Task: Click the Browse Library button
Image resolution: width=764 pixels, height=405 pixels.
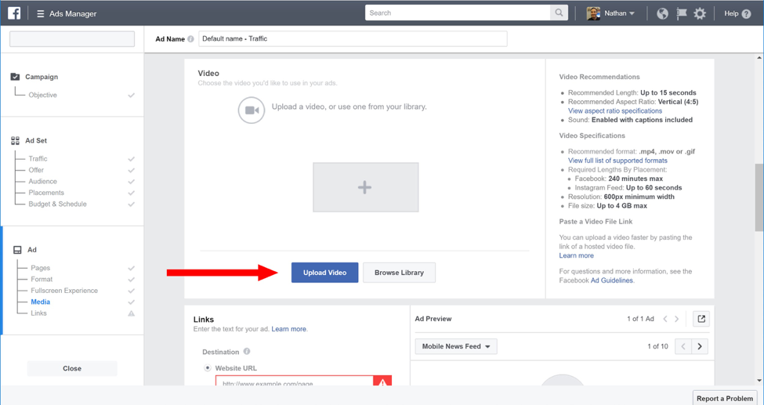Action: click(x=399, y=273)
